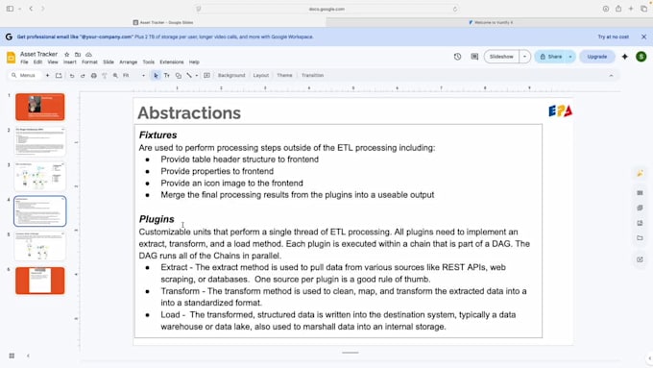Click the print icon
The width and height of the screenshot is (653, 368).
point(94,76)
